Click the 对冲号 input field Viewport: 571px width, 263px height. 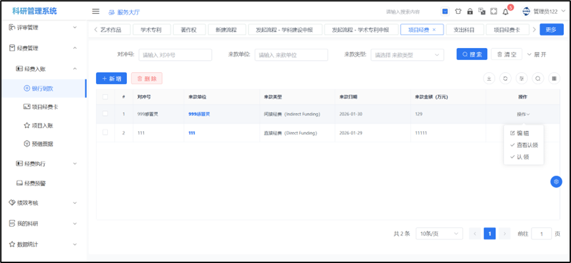(175, 55)
